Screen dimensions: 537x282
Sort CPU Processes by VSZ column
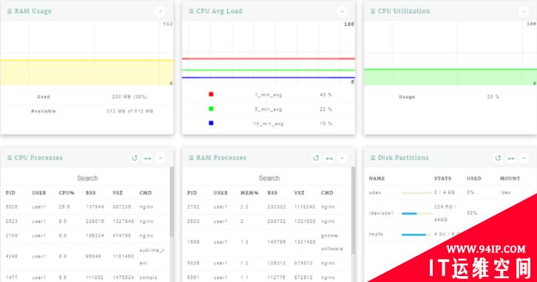tap(118, 193)
